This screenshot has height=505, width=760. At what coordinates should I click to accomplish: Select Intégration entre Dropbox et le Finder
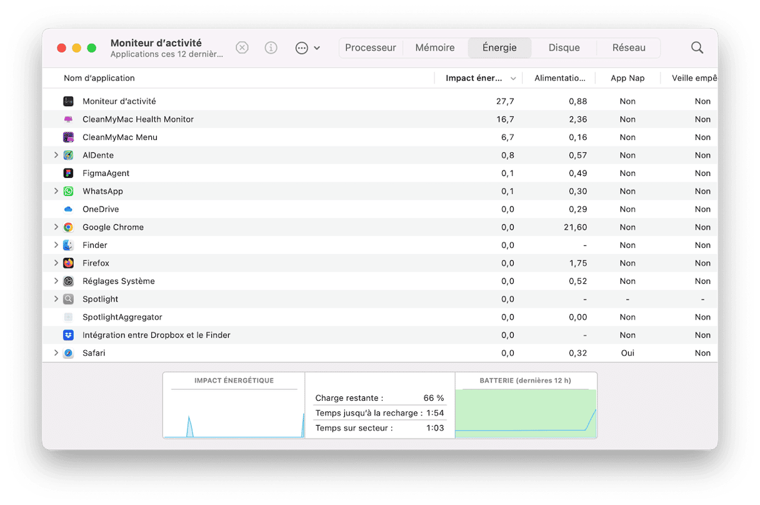tap(156, 335)
